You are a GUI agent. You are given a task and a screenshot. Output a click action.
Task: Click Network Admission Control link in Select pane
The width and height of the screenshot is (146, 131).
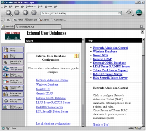click(x=52, y=80)
